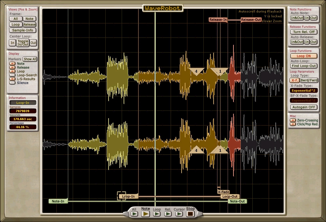Click the Seconds value 178.663 sec
The height and width of the screenshot is (222, 326).
23,119
